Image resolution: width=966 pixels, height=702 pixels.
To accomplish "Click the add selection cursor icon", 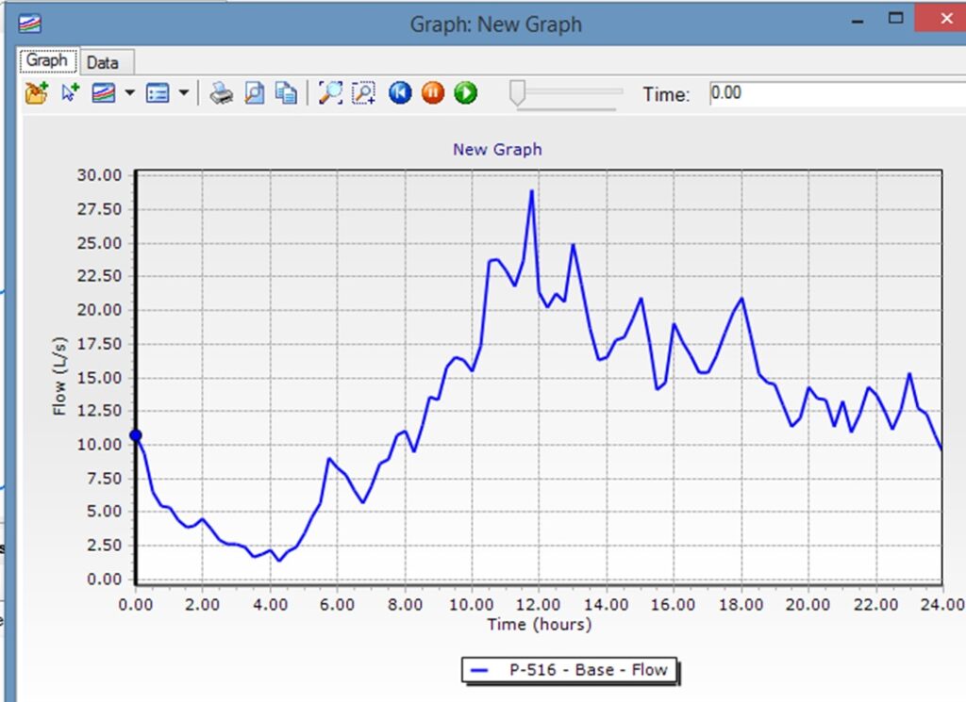I will [x=70, y=93].
